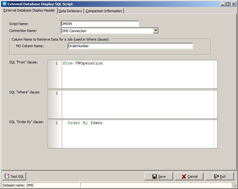This screenshot has height=189, width=238.
Task: Expand the Connection Name dropdown arrow
Action: coord(156,31)
